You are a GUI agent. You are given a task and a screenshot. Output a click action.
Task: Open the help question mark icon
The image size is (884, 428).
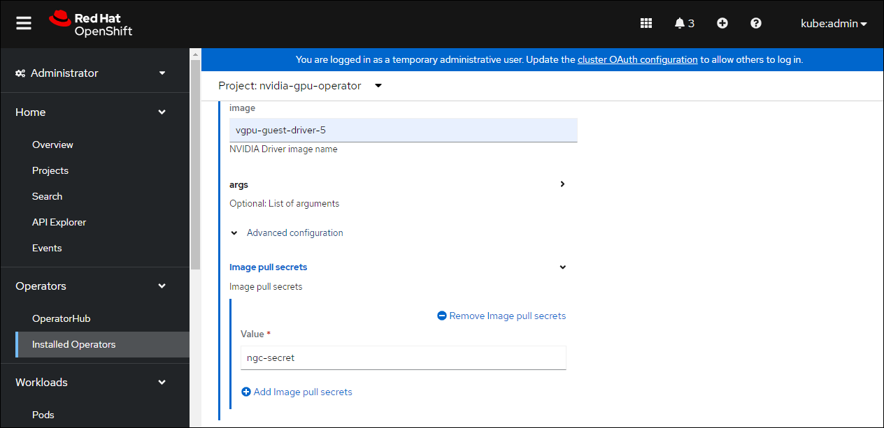756,23
